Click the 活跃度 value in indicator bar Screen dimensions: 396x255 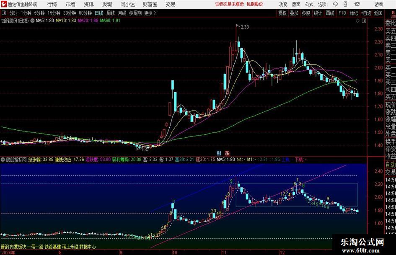click(x=98, y=160)
